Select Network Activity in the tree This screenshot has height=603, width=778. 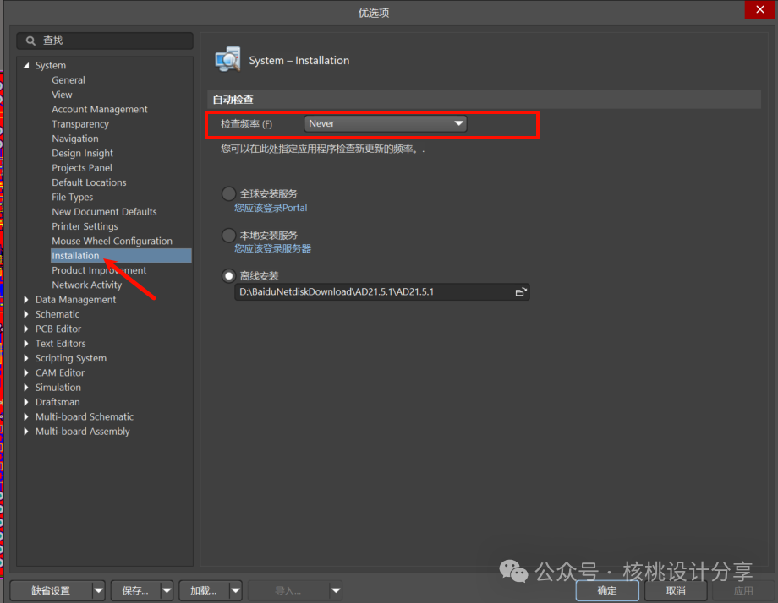(86, 285)
